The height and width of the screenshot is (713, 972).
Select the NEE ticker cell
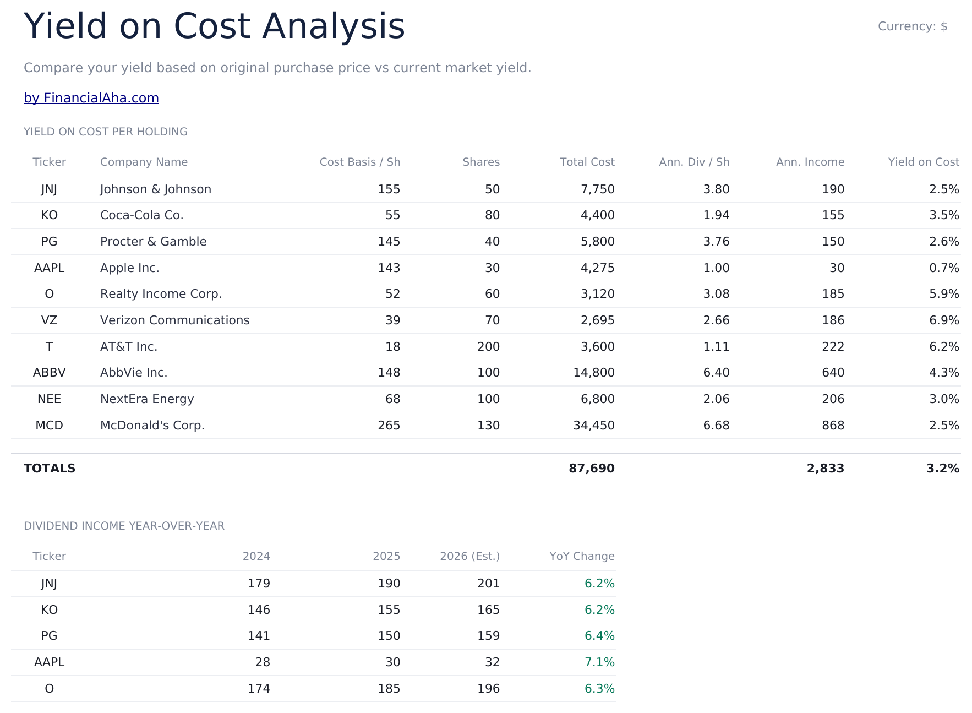click(49, 399)
